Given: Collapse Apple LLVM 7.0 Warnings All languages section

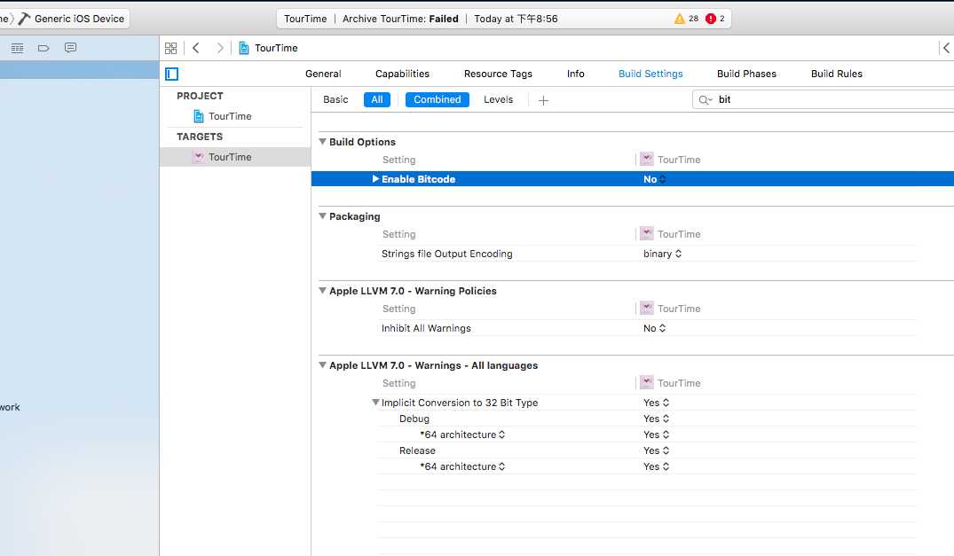Looking at the screenshot, I should pyautogui.click(x=322, y=365).
